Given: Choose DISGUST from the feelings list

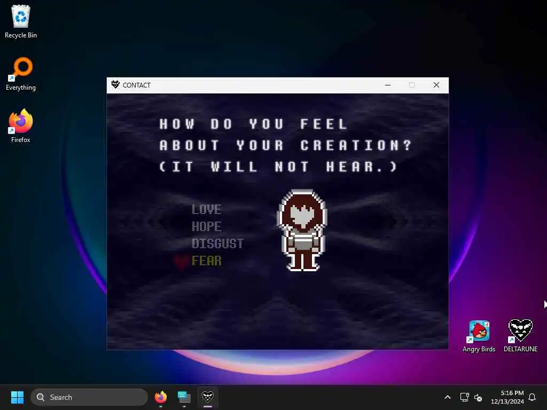Looking at the screenshot, I should coord(217,243).
